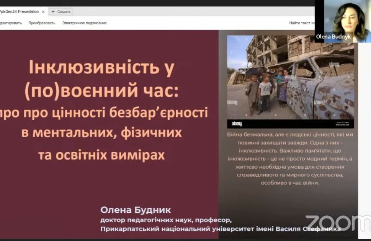This screenshot has height=241, width=371.
Task: Click the Прикарпатський національний університет text line
Action: pos(220,229)
